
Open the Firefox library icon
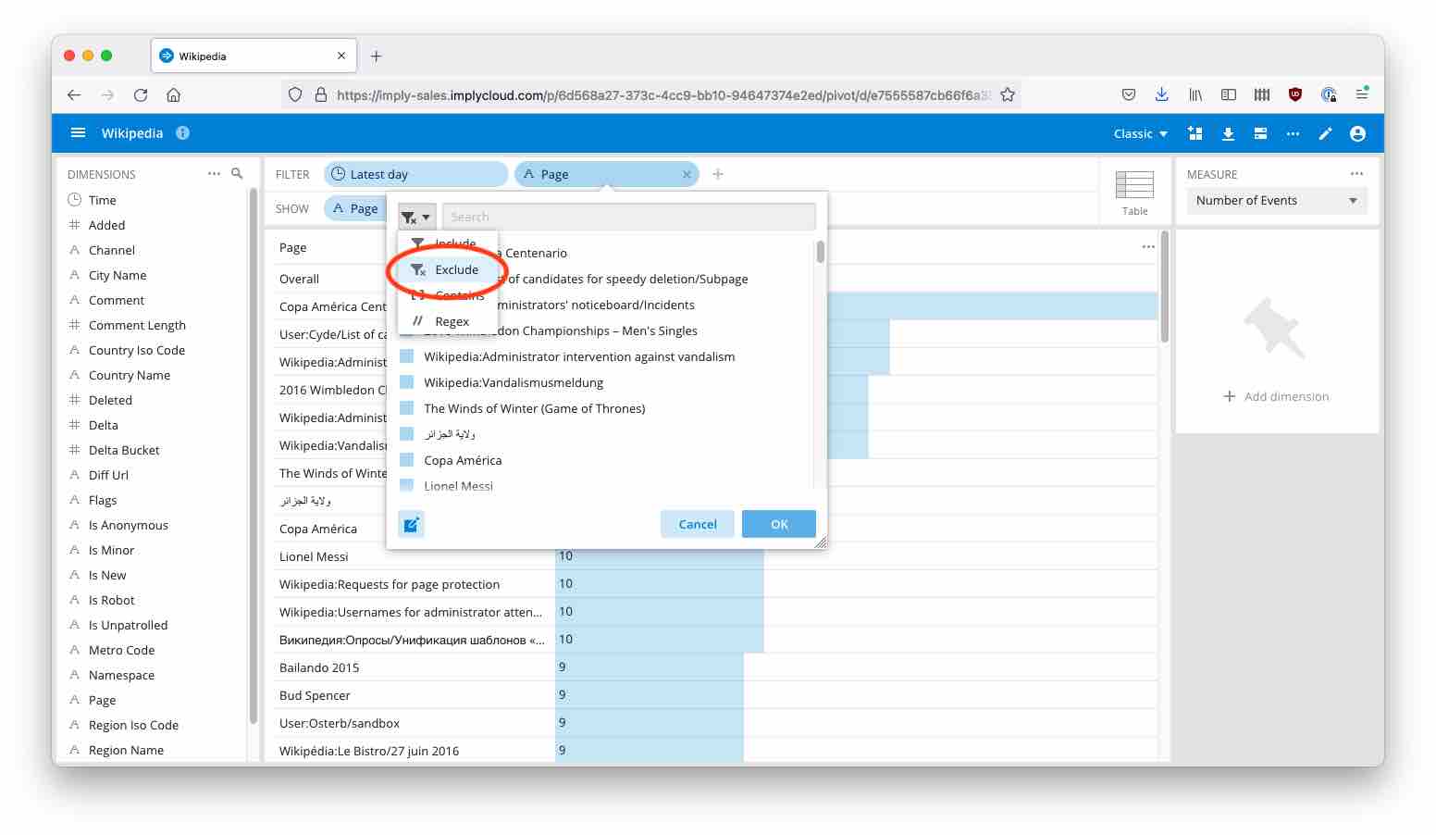coord(1195,94)
